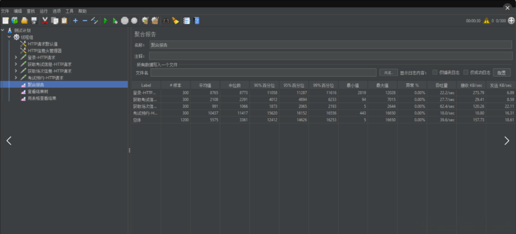Viewport: 516px width, 234px height.
Task: Open the Templates toolbar icon
Action: [15, 21]
